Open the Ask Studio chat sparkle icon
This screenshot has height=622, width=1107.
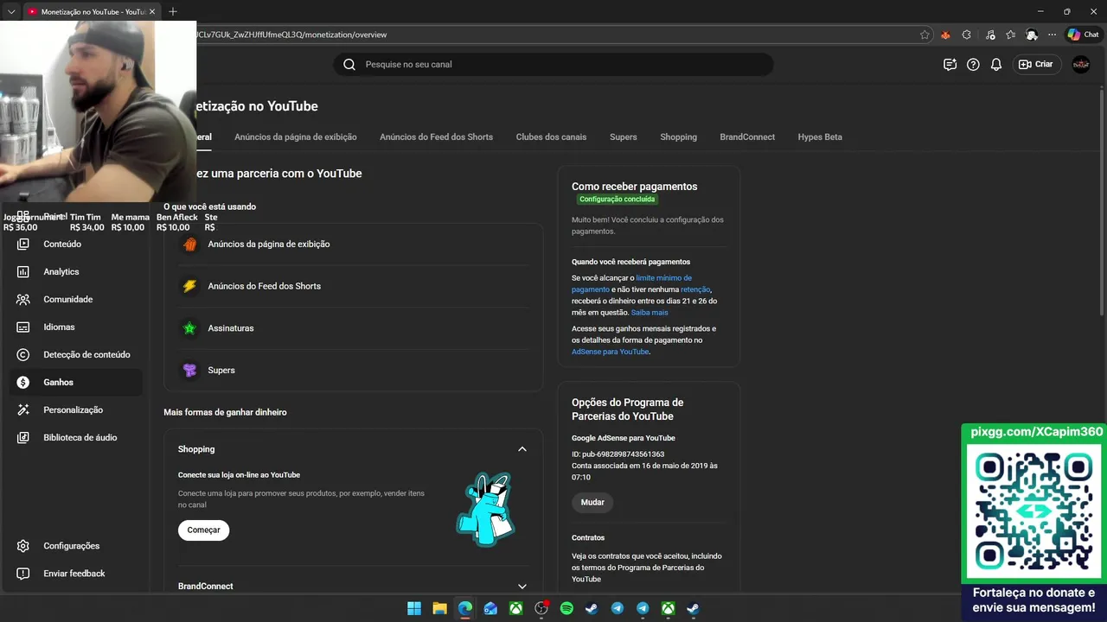(x=950, y=65)
